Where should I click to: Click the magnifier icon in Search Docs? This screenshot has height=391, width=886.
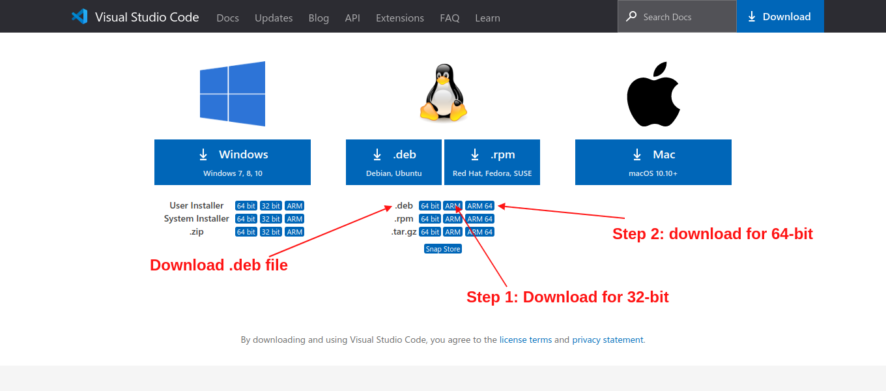pos(631,16)
